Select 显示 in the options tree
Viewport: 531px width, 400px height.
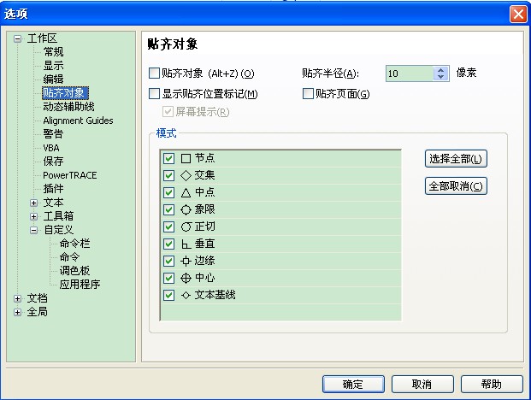coord(53,65)
